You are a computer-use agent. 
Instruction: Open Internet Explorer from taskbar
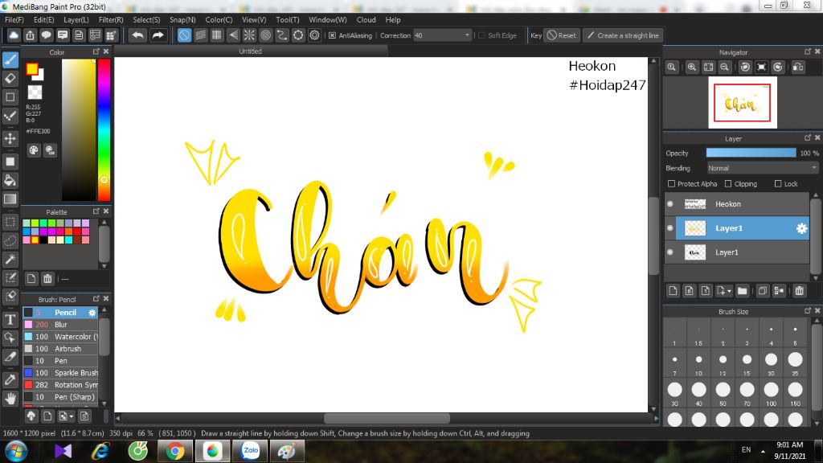[x=100, y=451]
